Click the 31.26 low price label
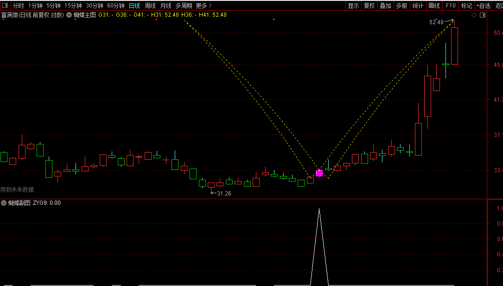 pyautogui.click(x=224, y=194)
